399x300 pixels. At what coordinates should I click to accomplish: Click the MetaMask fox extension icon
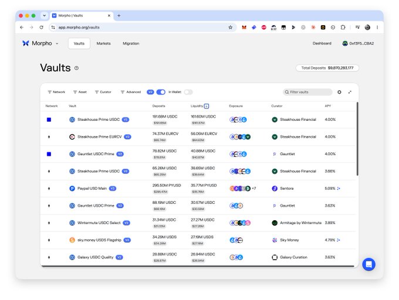click(244, 27)
